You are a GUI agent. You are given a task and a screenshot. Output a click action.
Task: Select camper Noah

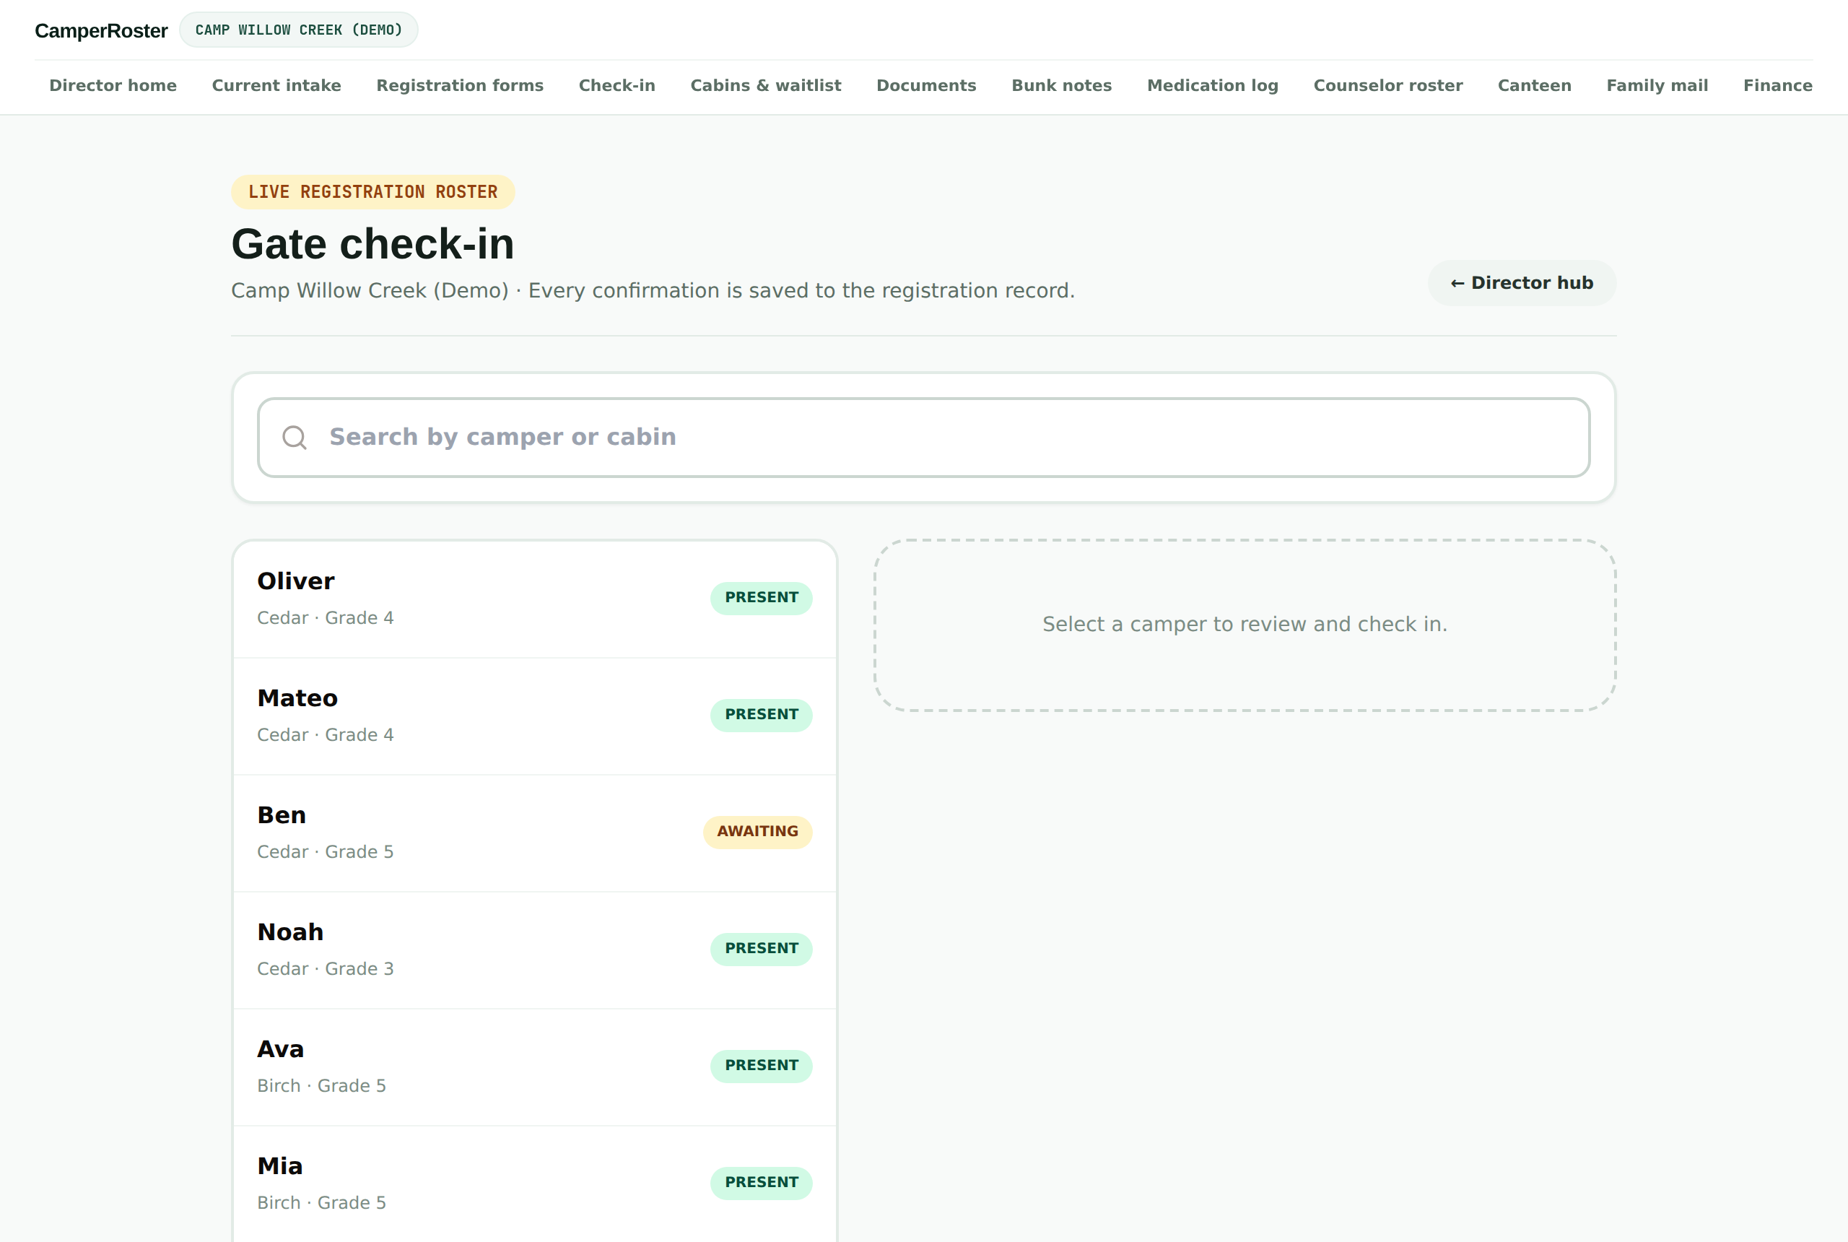coord(534,950)
